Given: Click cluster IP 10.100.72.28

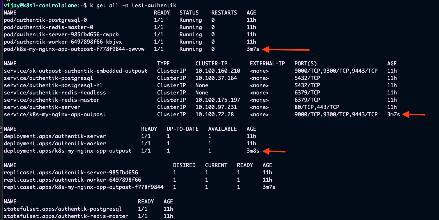Looking at the screenshot, I should (x=215, y=115).
